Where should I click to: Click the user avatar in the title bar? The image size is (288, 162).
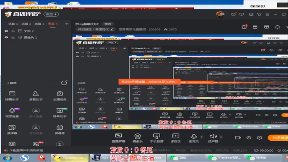[220, 14]
